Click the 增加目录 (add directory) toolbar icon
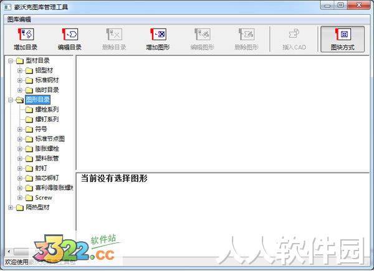374x271 pixels. (x=26, y=39)
